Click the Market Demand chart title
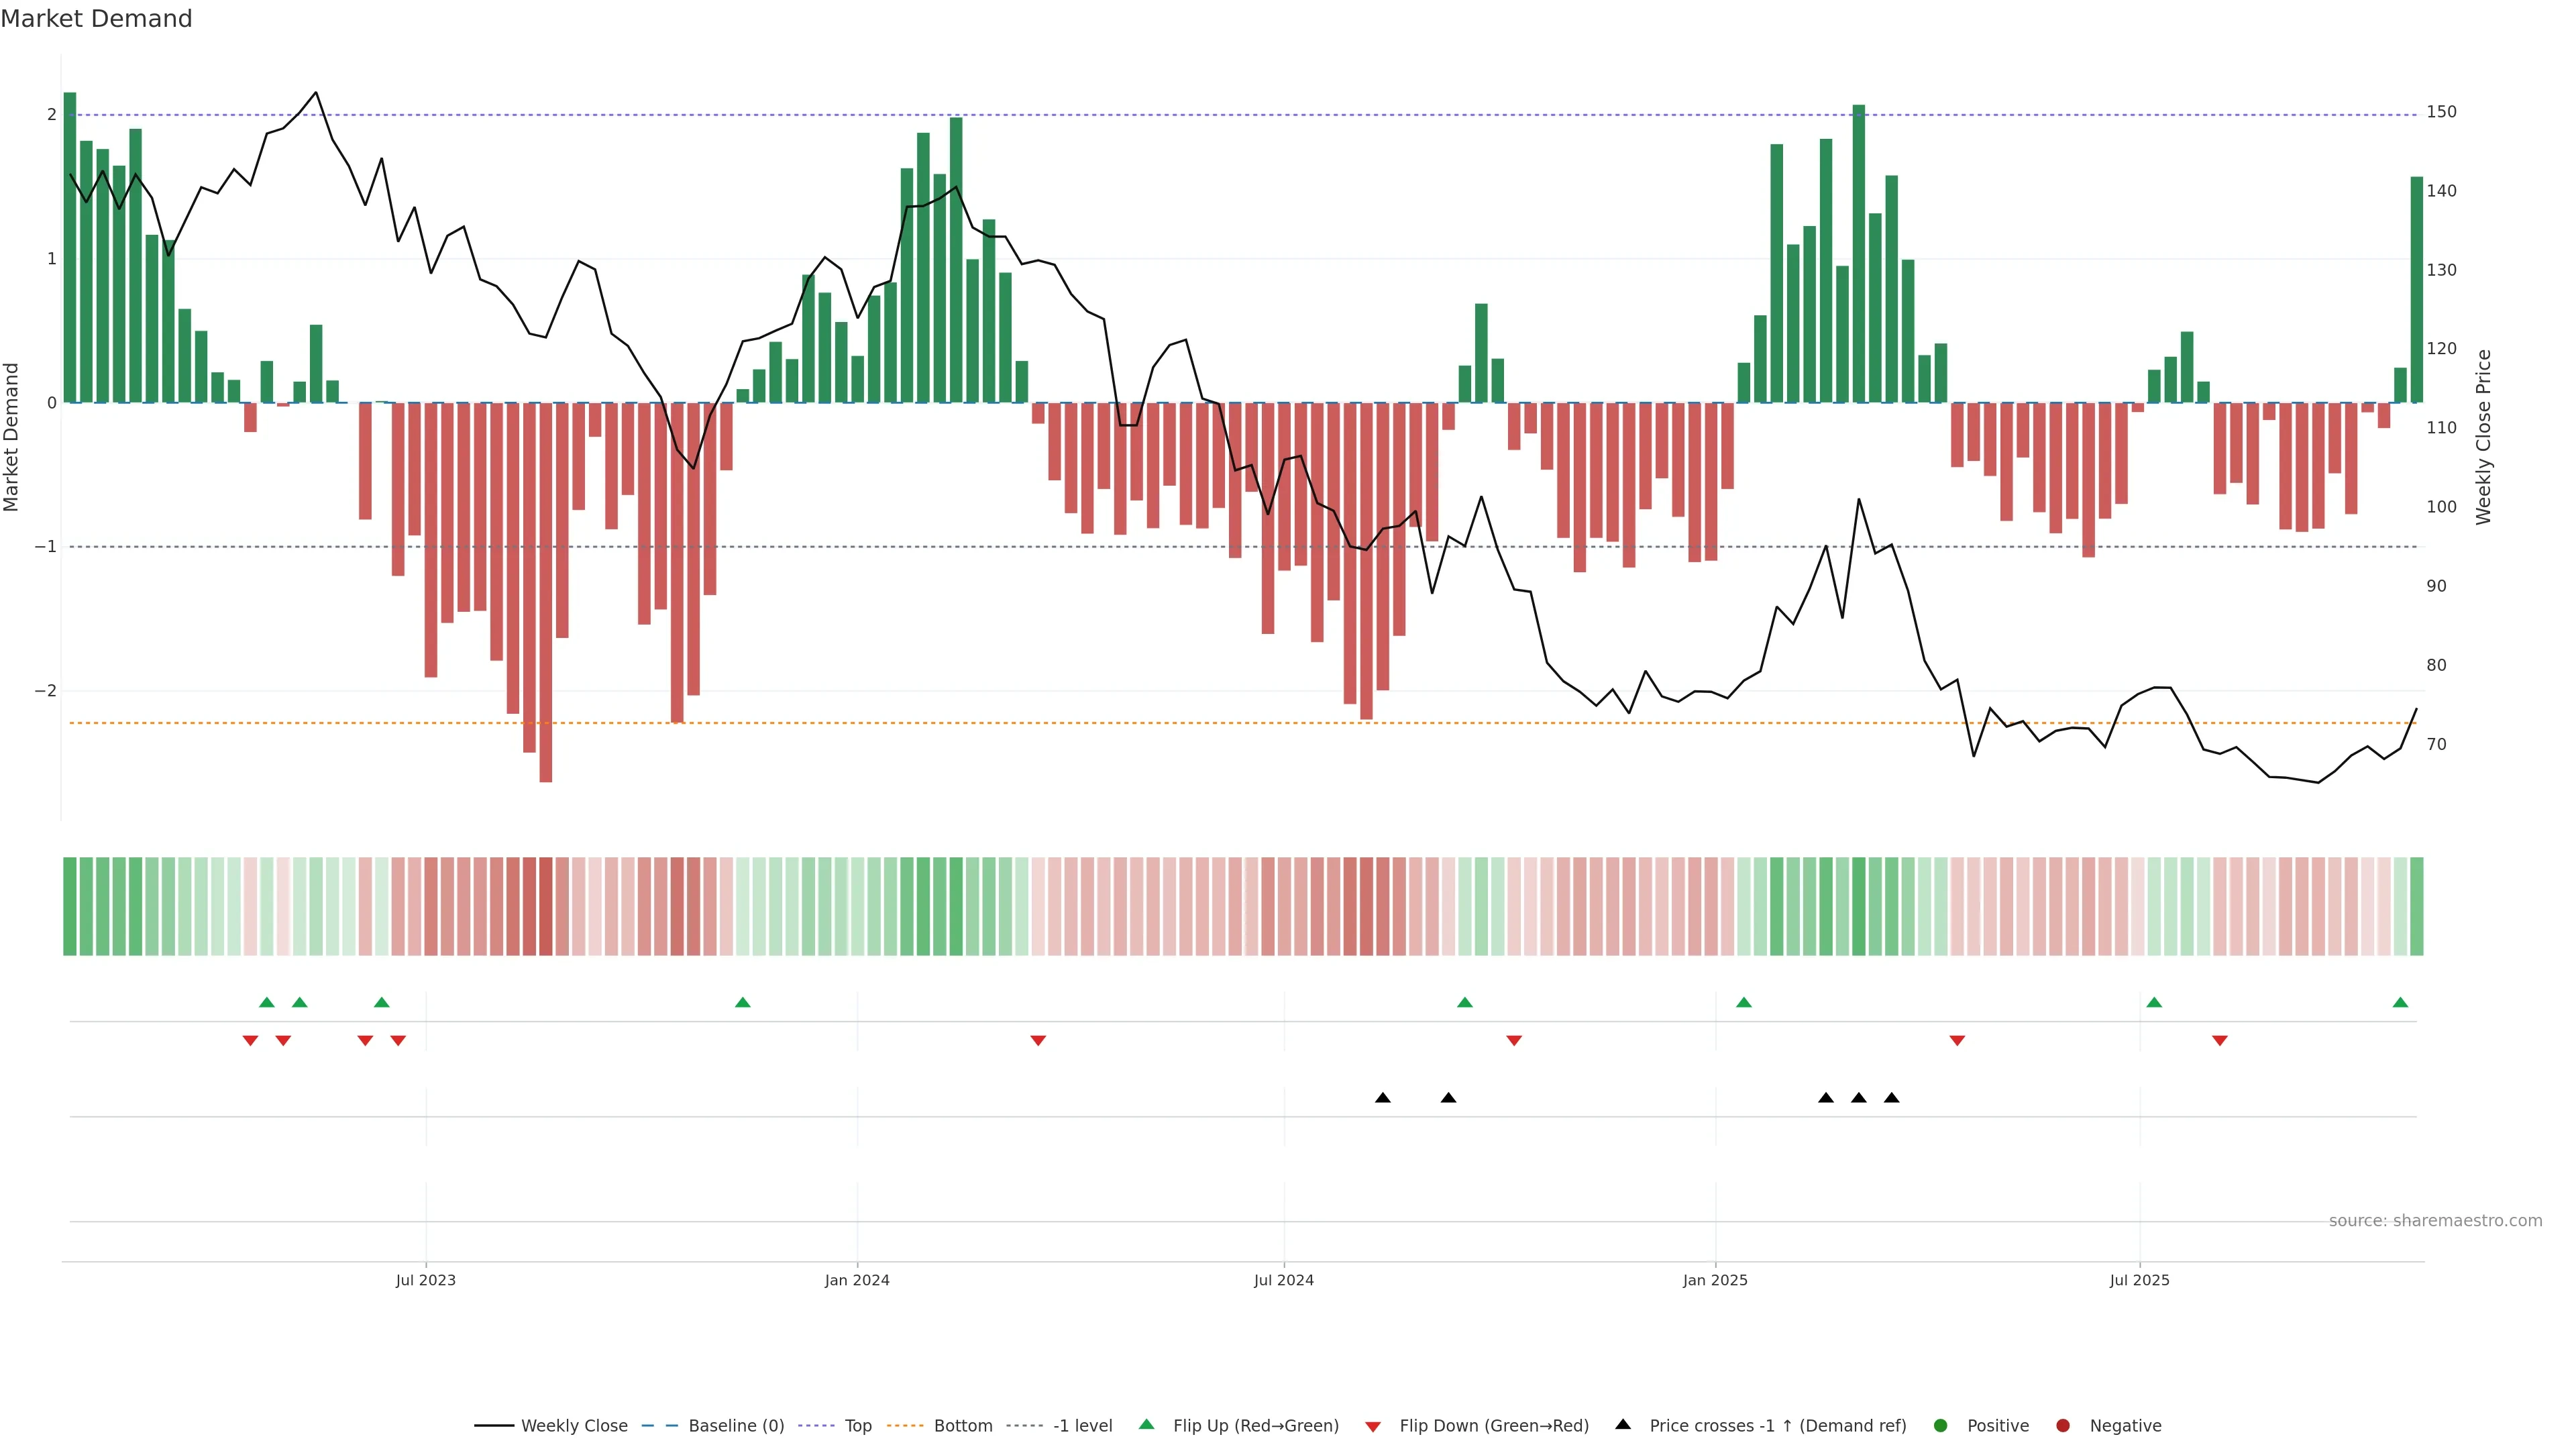The height and width of the screenshot is (1449, 2576). pos(96,18)
